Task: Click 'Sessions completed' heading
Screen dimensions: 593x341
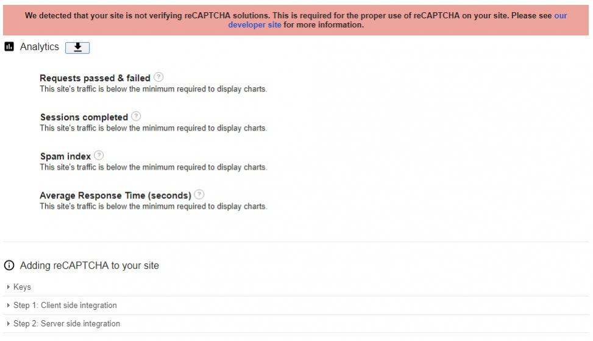Action: coord(84,117)
